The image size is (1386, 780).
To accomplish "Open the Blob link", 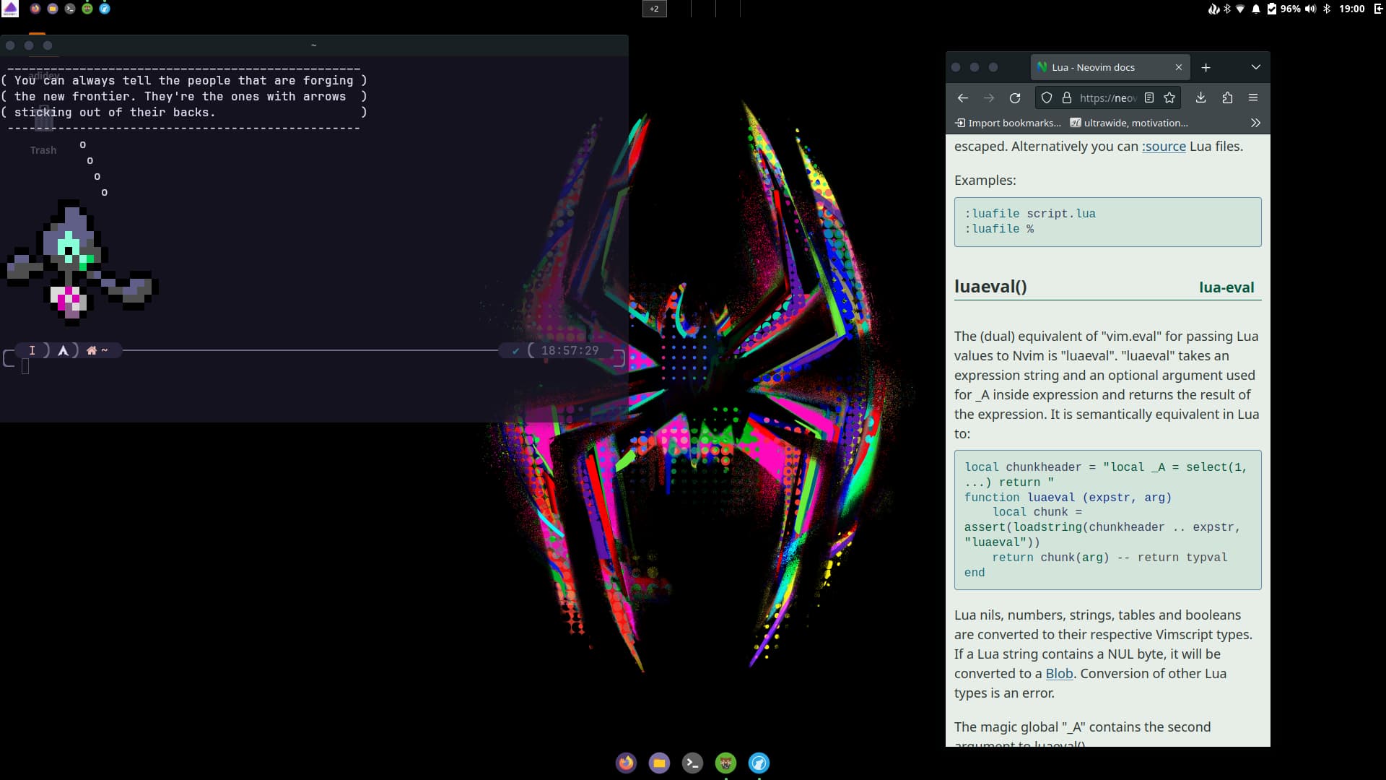I will click(1059, 674).
